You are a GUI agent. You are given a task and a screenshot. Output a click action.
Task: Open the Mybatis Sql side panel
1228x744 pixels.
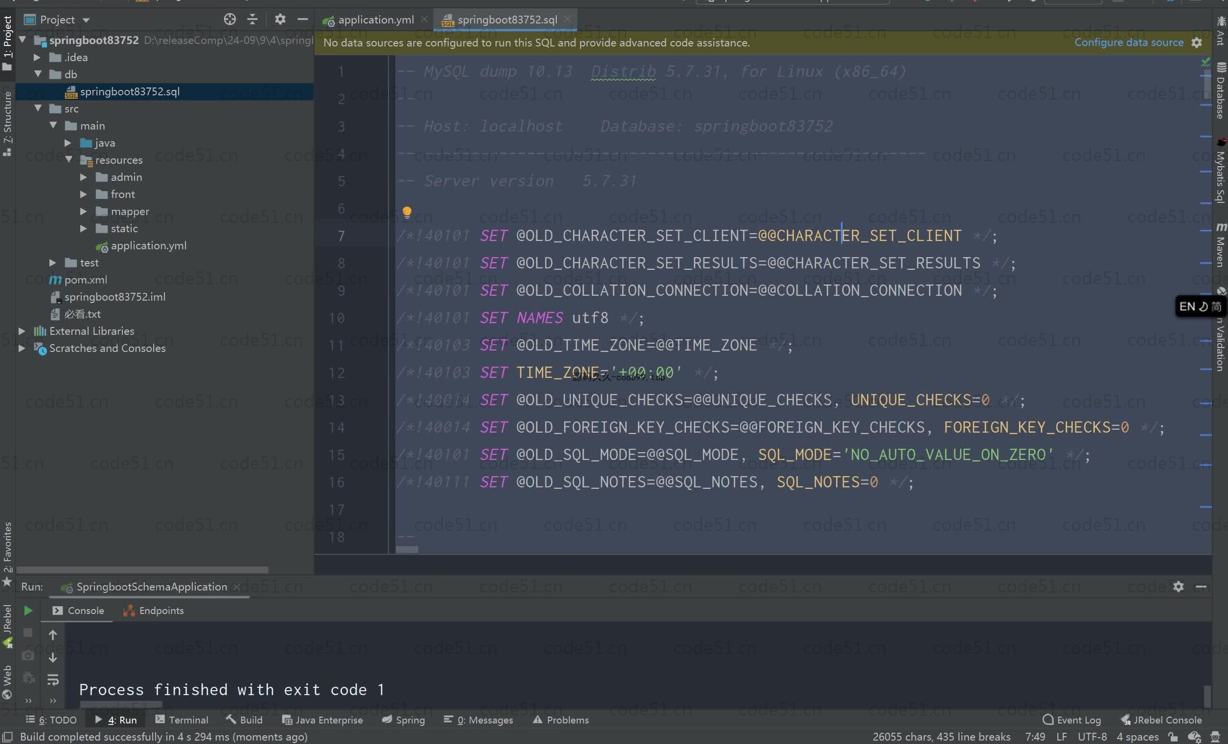click(x=1221, y=171)
